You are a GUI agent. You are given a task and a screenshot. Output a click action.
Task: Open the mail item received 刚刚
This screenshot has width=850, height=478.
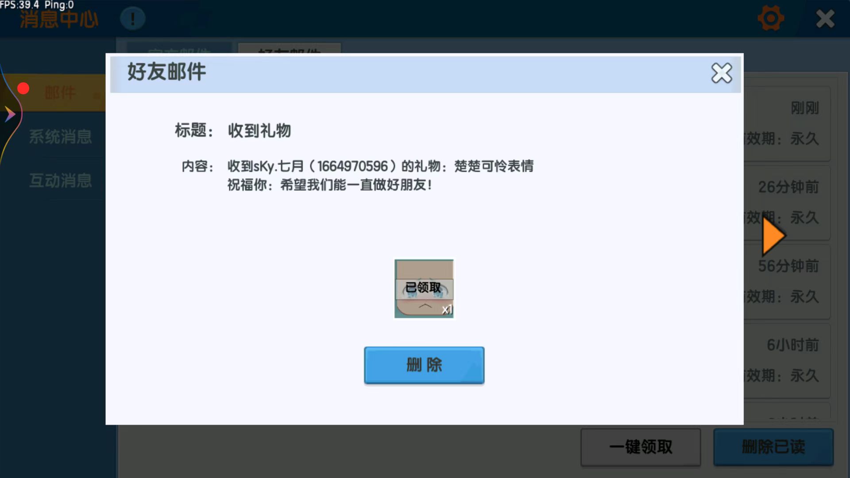pyautogui.click(x=788, y=123)
